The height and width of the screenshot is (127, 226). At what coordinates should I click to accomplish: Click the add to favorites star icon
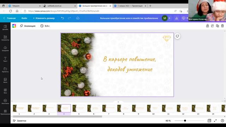[x=181, y=11]
